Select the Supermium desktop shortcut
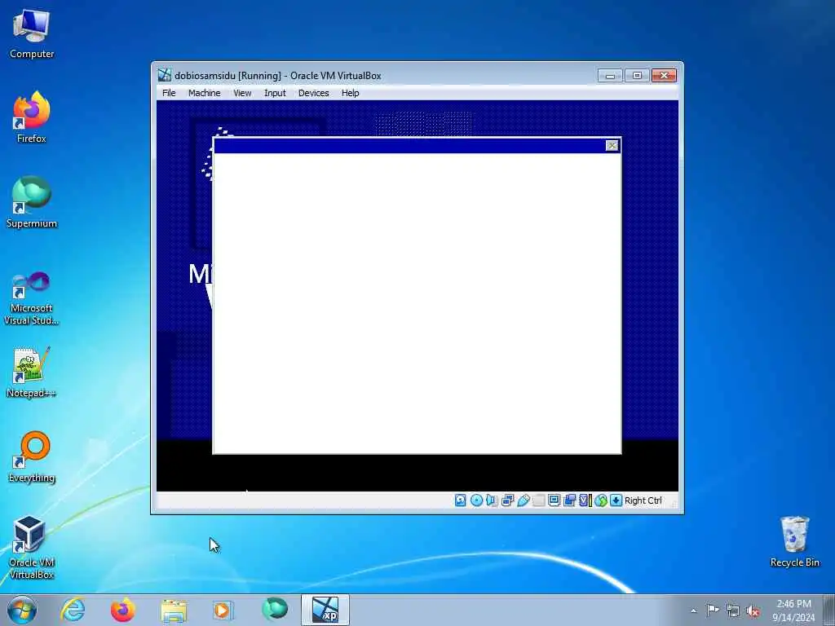 (x=32, y=202)
